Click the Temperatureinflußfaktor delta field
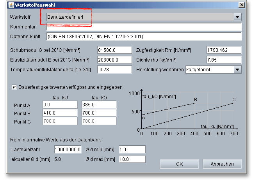 click(114, 69)
